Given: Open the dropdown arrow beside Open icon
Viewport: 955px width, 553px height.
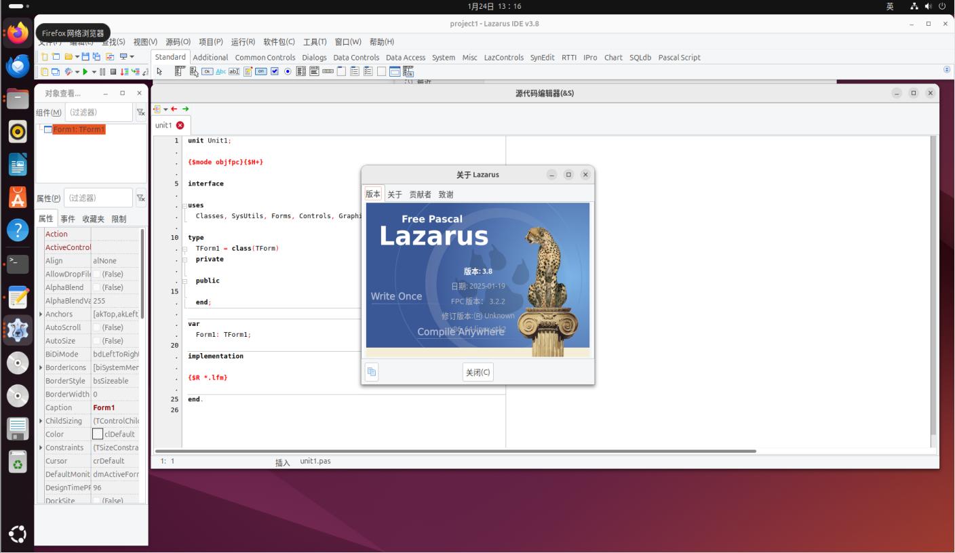Looking at the screenshot, I should pyautogui.click(x=77, y=57).
